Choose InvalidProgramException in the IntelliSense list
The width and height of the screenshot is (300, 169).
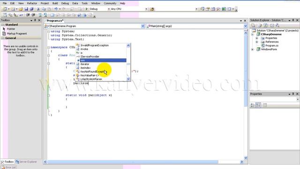tap(95, 46)
